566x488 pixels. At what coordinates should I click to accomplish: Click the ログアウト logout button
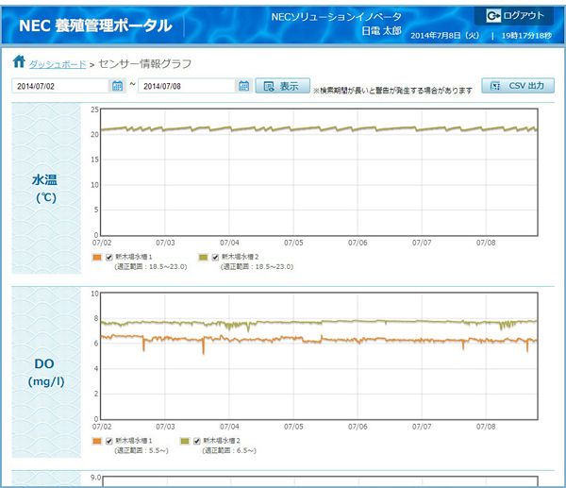515,16
